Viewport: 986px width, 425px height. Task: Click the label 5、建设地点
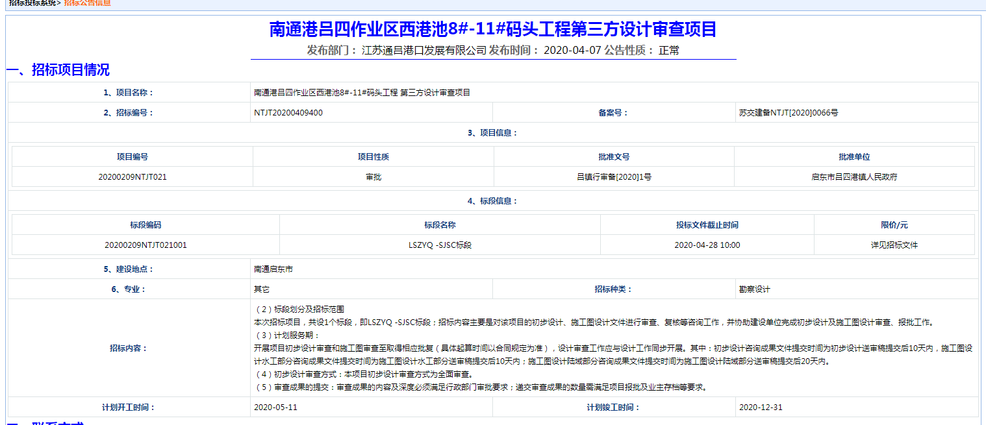click(129, 269)
